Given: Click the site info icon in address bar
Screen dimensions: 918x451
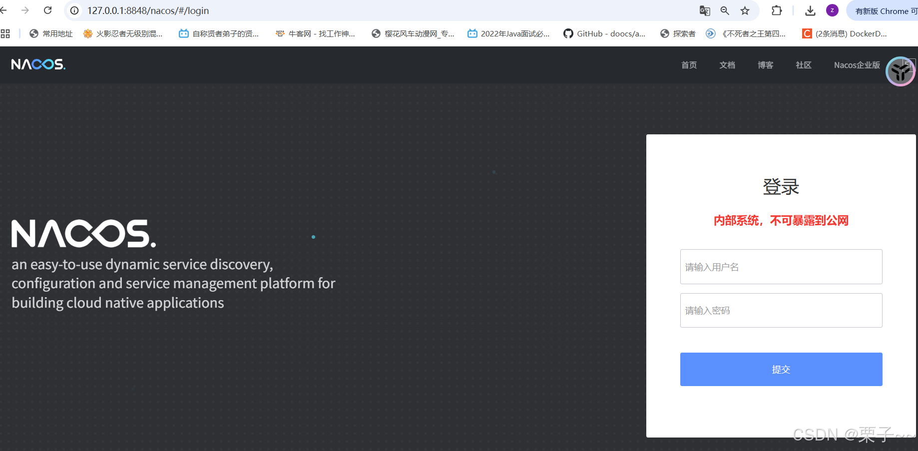Looking at the screenshot, I should point(74,10).
